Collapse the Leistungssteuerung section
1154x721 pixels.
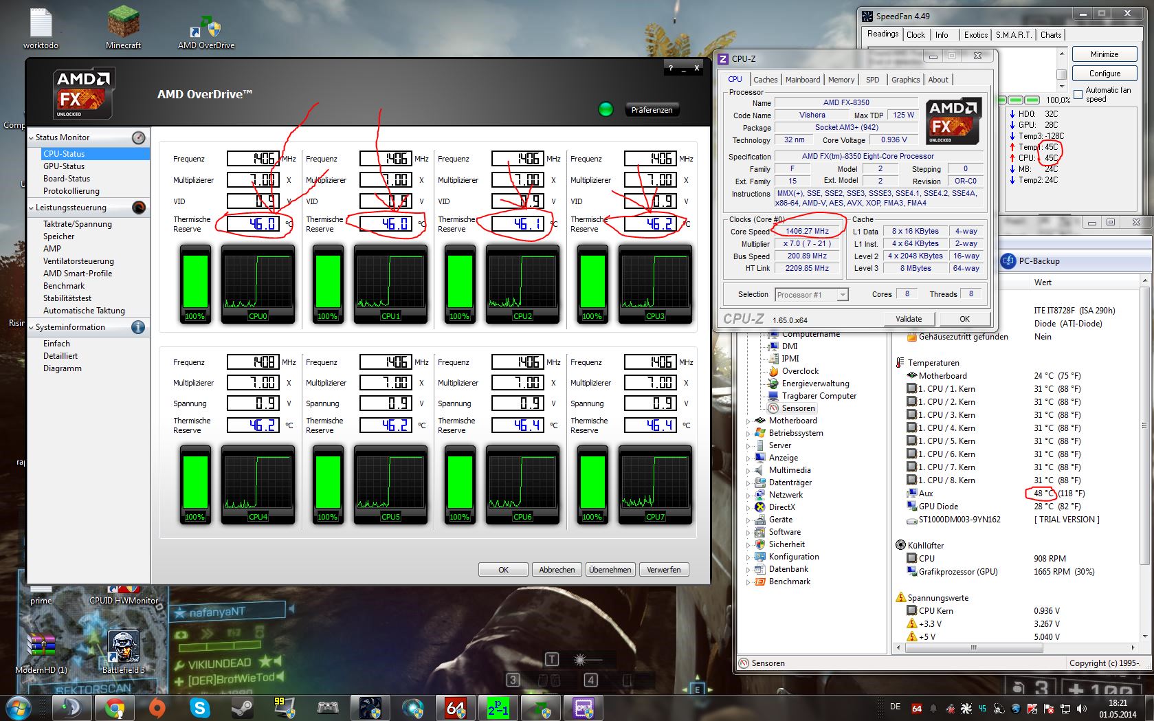[x=32, y=208]
